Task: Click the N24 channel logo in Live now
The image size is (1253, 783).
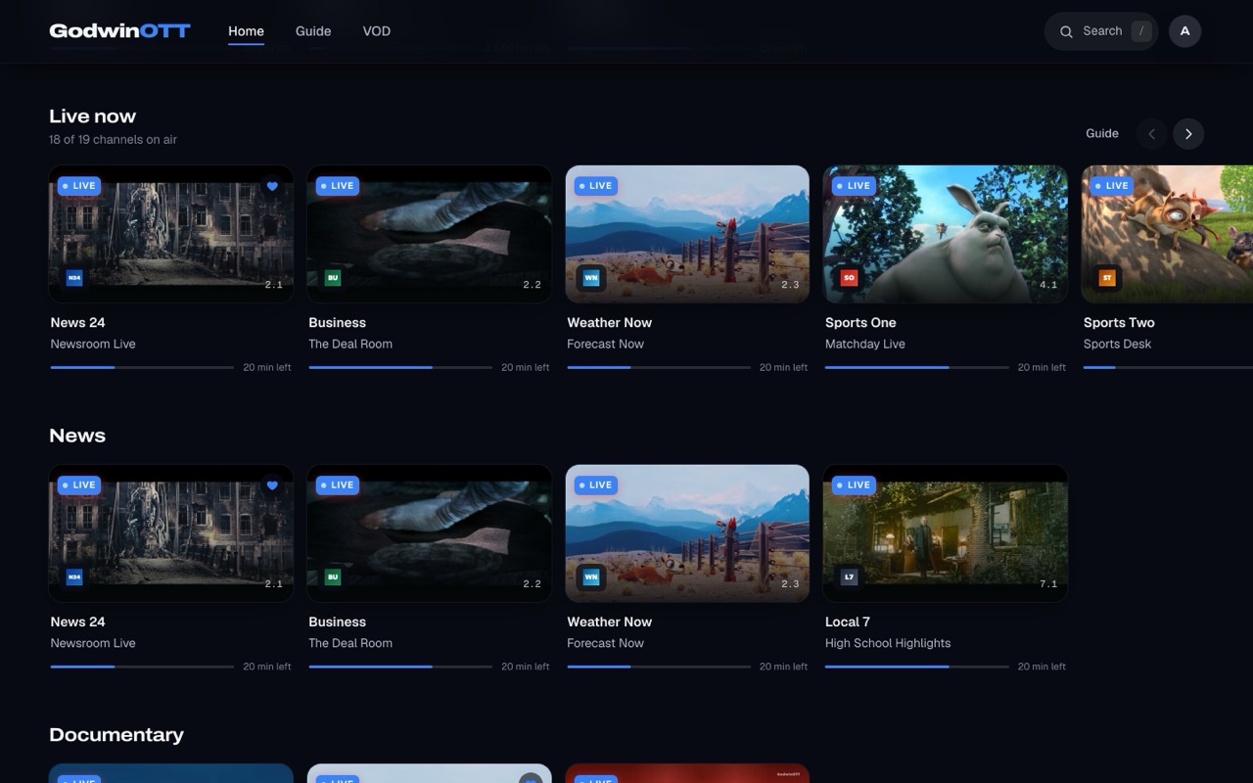Action: 74,278
